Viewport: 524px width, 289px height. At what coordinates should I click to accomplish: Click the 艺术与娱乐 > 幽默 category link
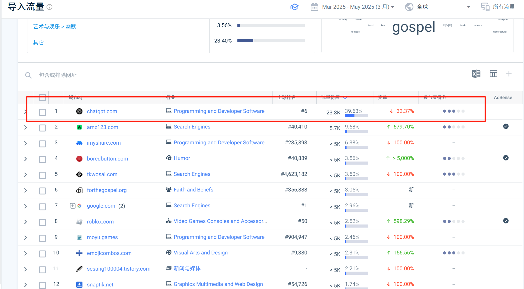coord(55,26)
